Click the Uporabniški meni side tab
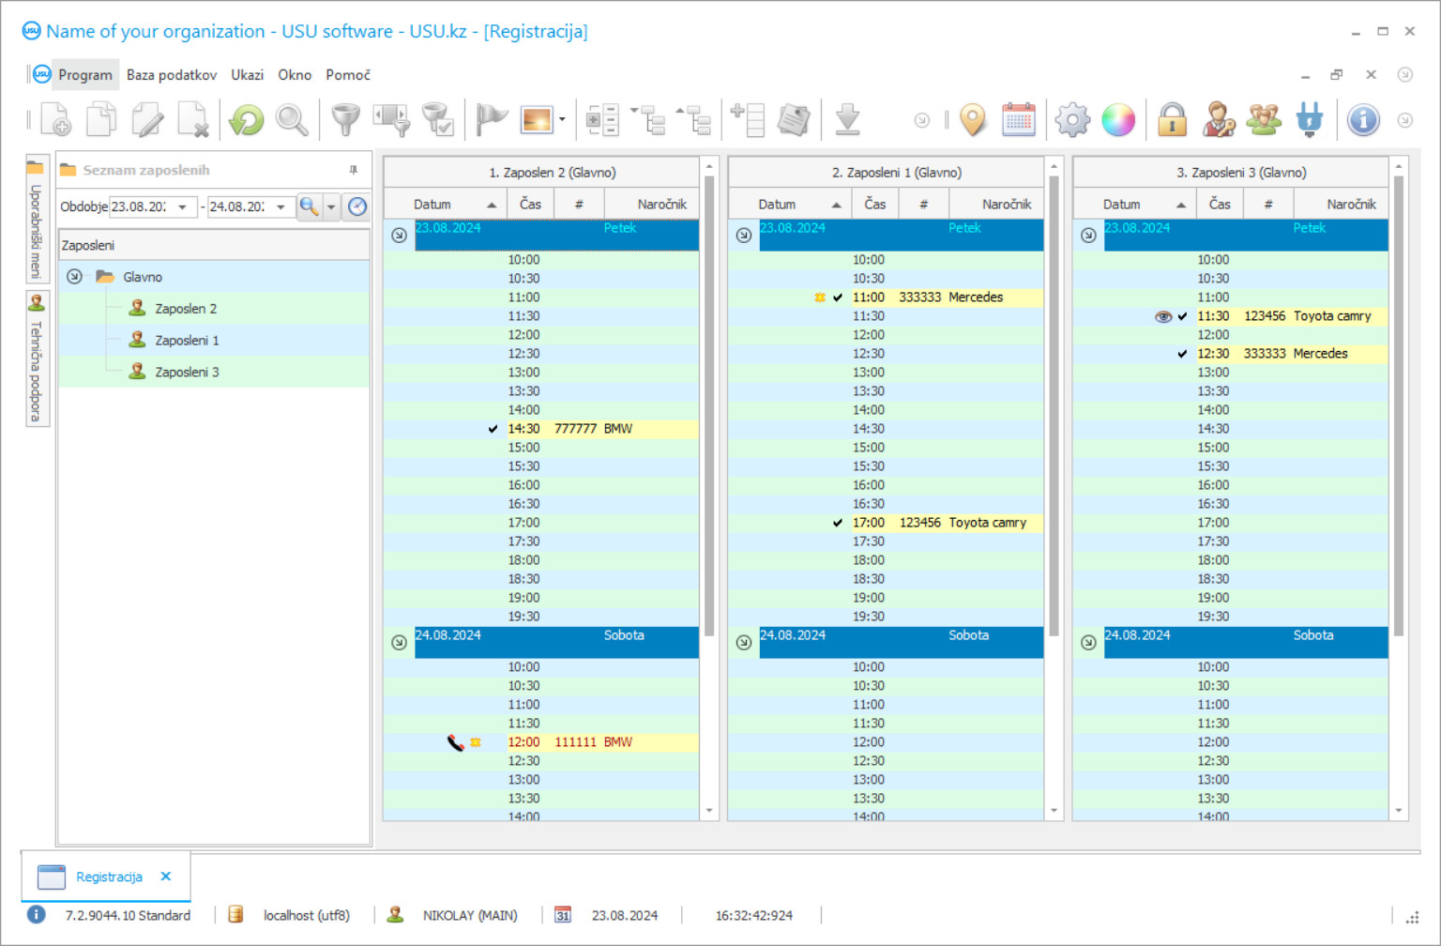The image size is (1441, 946). 36,225
